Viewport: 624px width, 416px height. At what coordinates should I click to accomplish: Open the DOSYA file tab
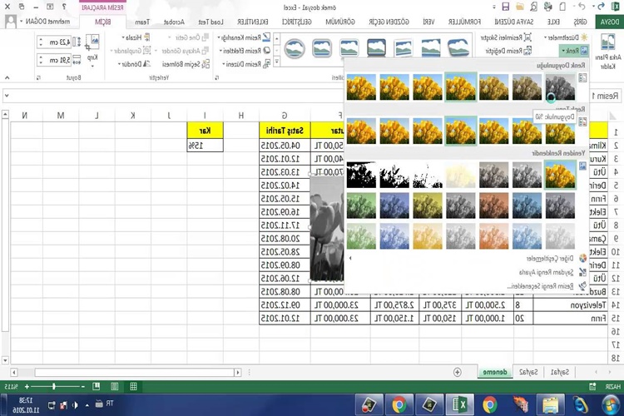(x=610, y=22)
